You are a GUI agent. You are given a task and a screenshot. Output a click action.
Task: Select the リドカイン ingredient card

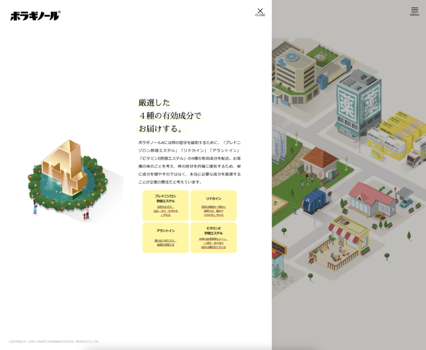[214, 205]
